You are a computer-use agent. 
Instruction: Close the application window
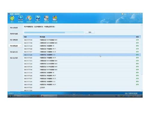[x=141, y=14]
